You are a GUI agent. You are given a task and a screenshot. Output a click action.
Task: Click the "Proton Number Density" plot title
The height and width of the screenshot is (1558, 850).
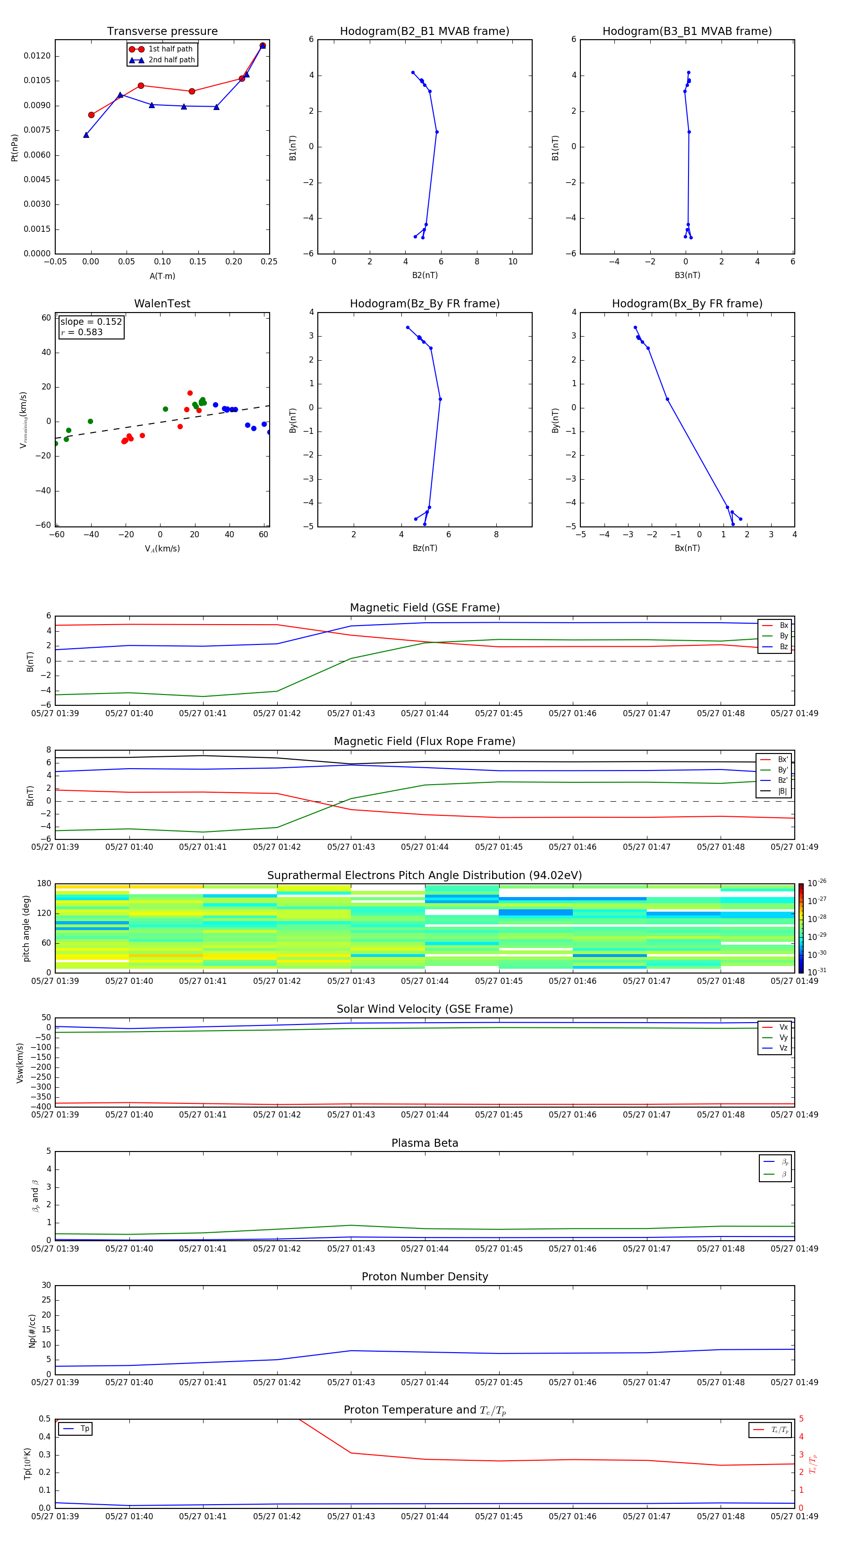pos(425,1277)
